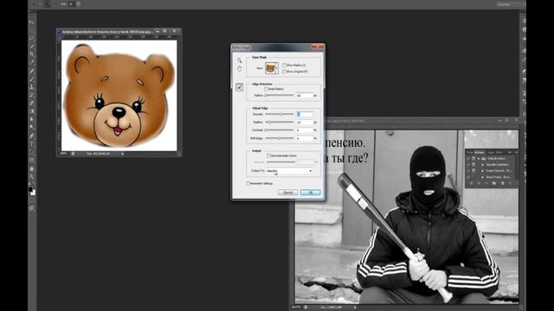Image resolution: width=554 pixels, height=311 pixels.
Task: Click the Feather value input field
Action: (305, 123)
